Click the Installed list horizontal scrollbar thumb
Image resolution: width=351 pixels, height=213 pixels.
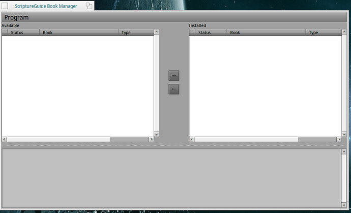pyautogui.click(x=246, y=139)
